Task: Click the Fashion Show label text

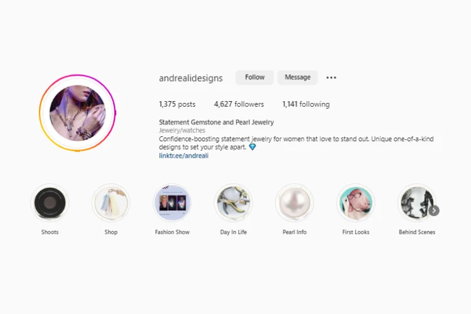Action: [172, 232]
